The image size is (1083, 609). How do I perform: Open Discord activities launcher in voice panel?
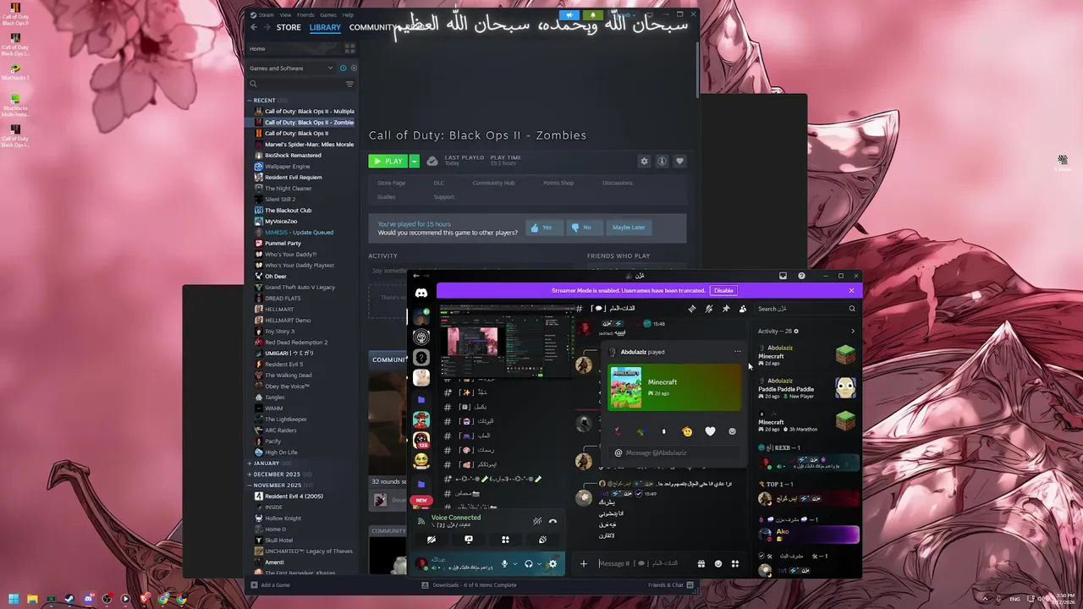[x=505, y=540]
